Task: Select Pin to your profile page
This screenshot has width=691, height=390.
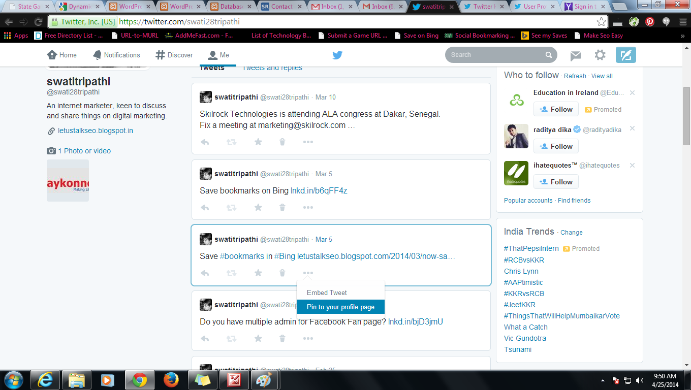Action: pyautogui.click(x=340, y=307)
